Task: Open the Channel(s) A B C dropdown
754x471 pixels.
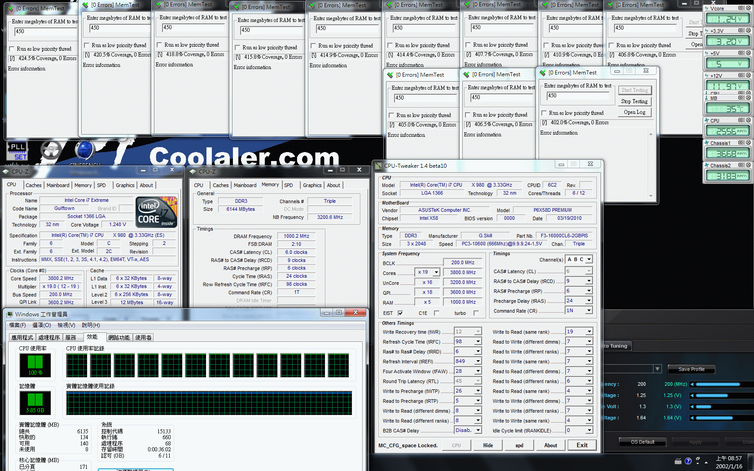Action: click(589, 259)
